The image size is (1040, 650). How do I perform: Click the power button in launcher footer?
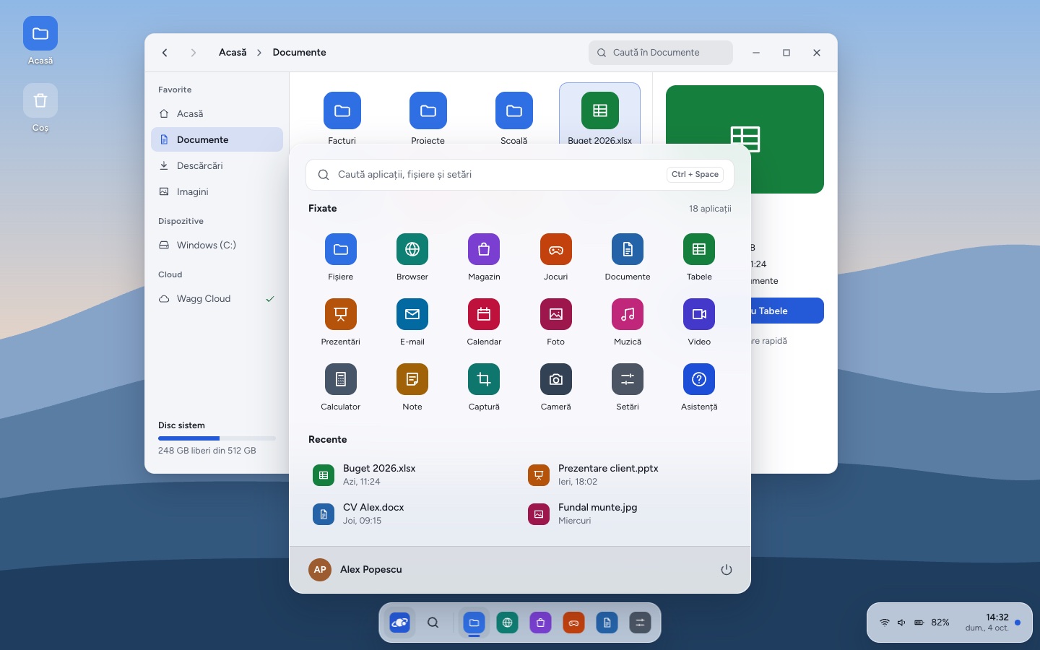[727, 570]
